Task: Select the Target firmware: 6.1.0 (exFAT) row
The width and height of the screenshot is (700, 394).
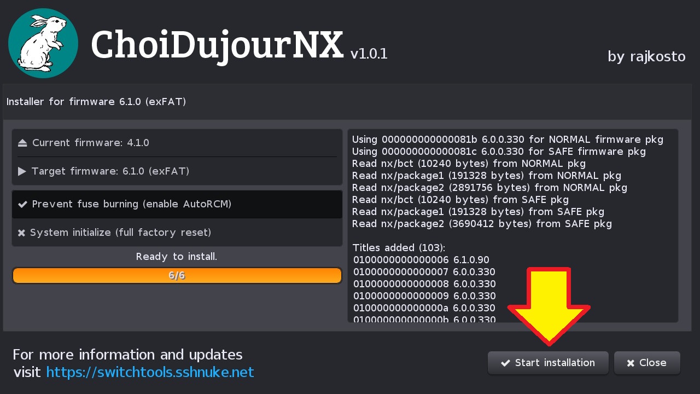Action: tap(177, 171)
